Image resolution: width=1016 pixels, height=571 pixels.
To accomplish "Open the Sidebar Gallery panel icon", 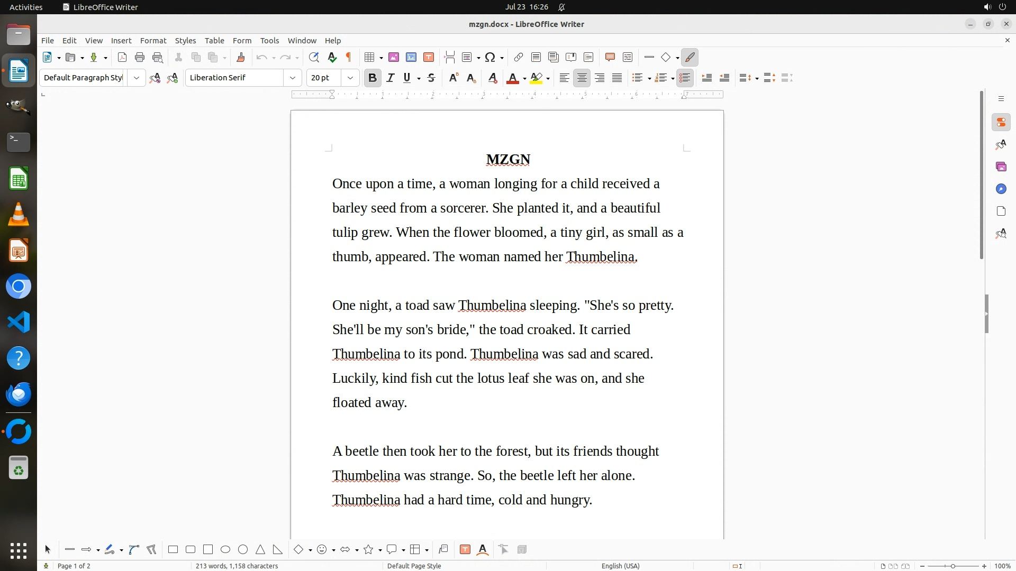I will point(1001,167).
